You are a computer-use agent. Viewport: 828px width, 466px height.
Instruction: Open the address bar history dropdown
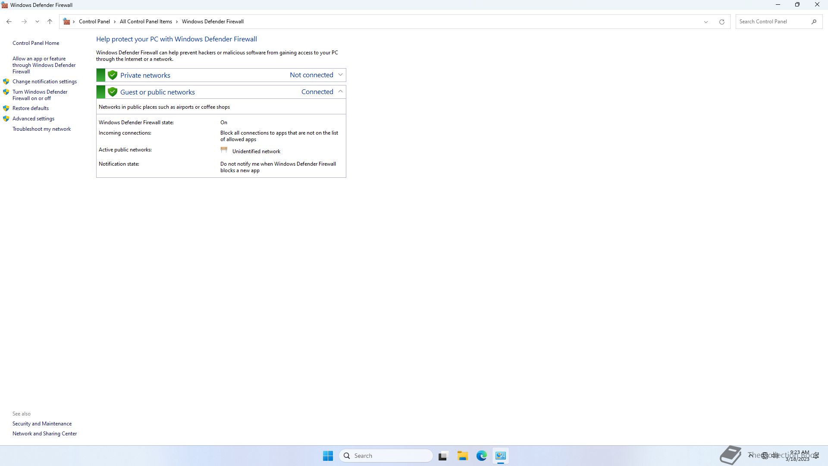tap(706, 22)
